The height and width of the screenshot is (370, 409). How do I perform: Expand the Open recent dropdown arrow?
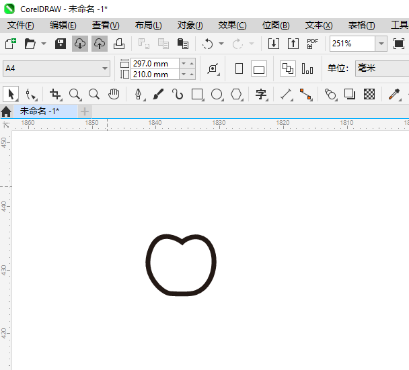click(x=44, y=44)
